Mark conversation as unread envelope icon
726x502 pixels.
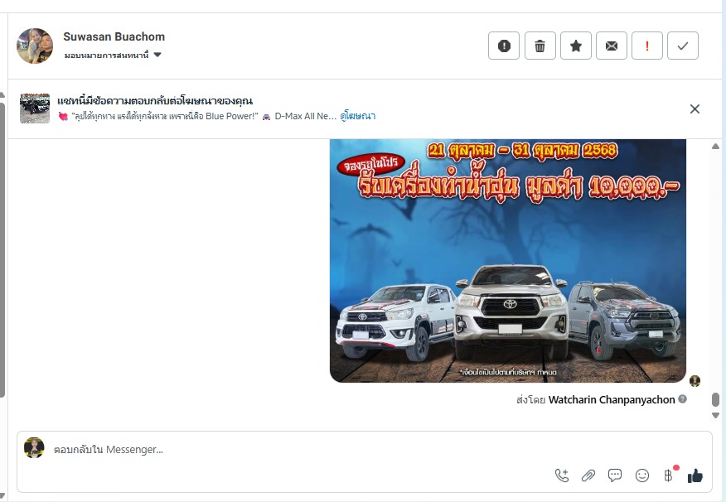611,46
